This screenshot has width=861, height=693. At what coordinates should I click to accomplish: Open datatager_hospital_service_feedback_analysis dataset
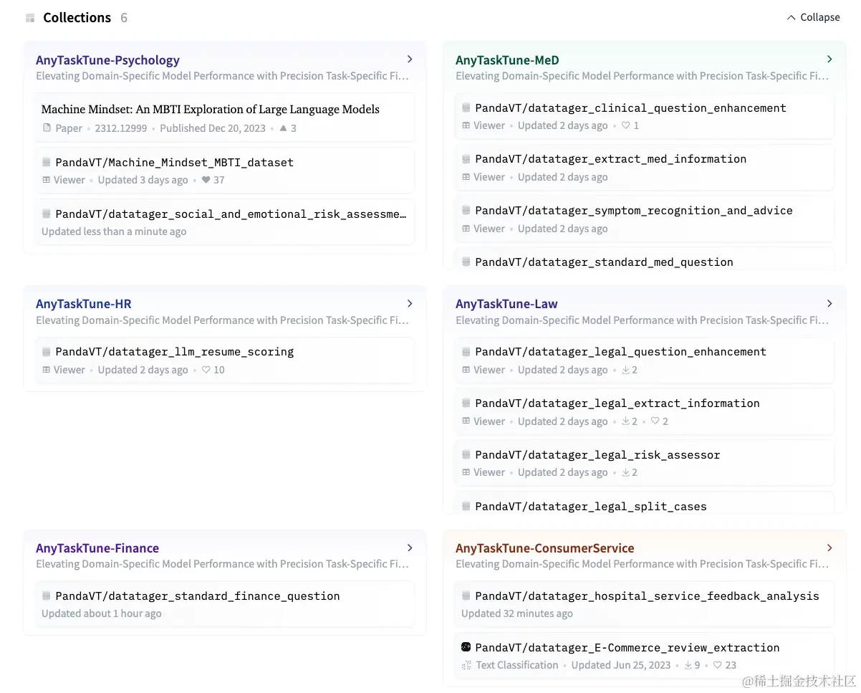[647, 596]
